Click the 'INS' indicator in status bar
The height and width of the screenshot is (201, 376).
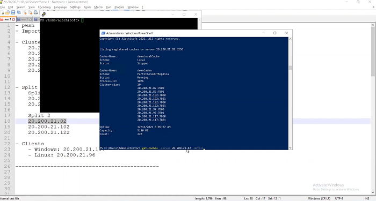pyautogui.click(x=367, y=199)
